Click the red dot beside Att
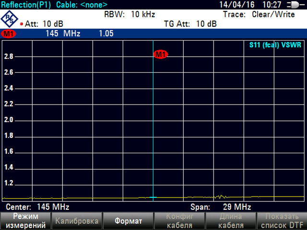The height and width of the screenshot is (230, 307). (22, 23)
